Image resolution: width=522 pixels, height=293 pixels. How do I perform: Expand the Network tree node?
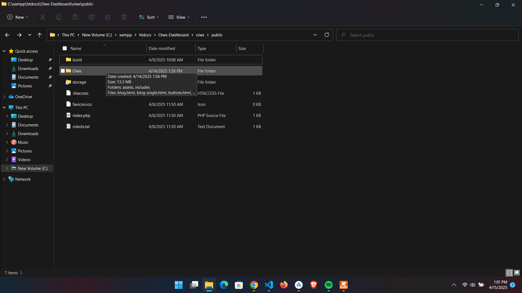tap(4, 179)
